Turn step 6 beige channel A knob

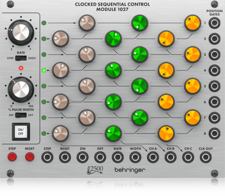60,102
